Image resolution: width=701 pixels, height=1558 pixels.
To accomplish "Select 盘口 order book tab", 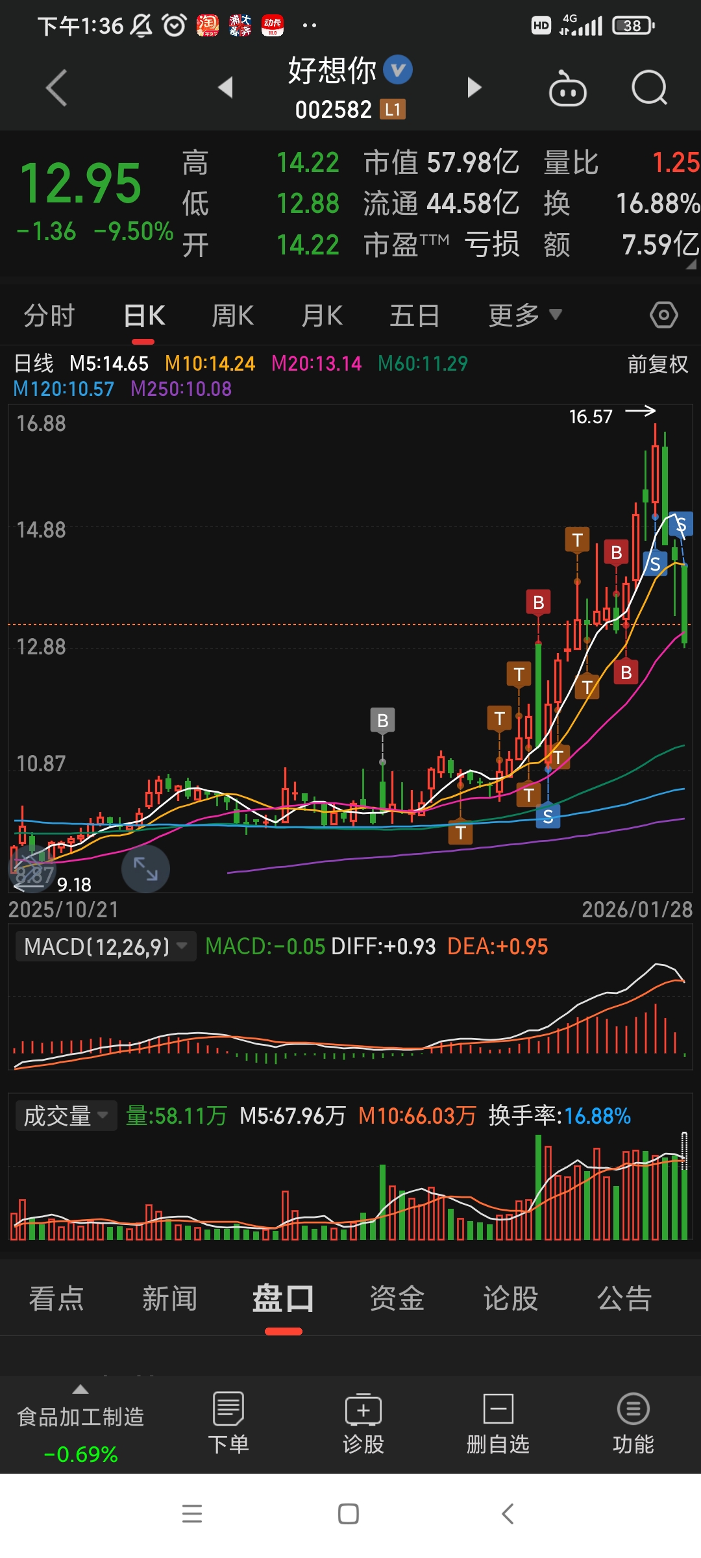I will pyautogui.click(x=283, y=1299).
